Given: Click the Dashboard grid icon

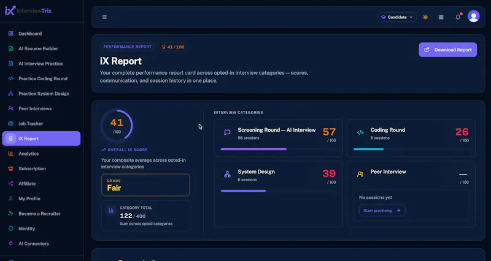Looking at the screenshot, I should click(x=10, y=34).
